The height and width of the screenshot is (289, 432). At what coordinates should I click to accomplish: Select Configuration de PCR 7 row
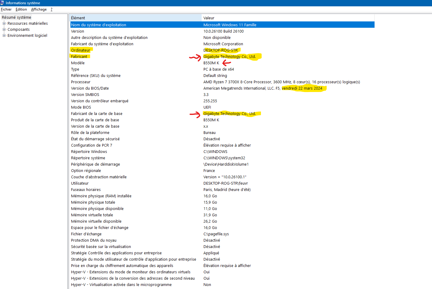click(92, 145)
